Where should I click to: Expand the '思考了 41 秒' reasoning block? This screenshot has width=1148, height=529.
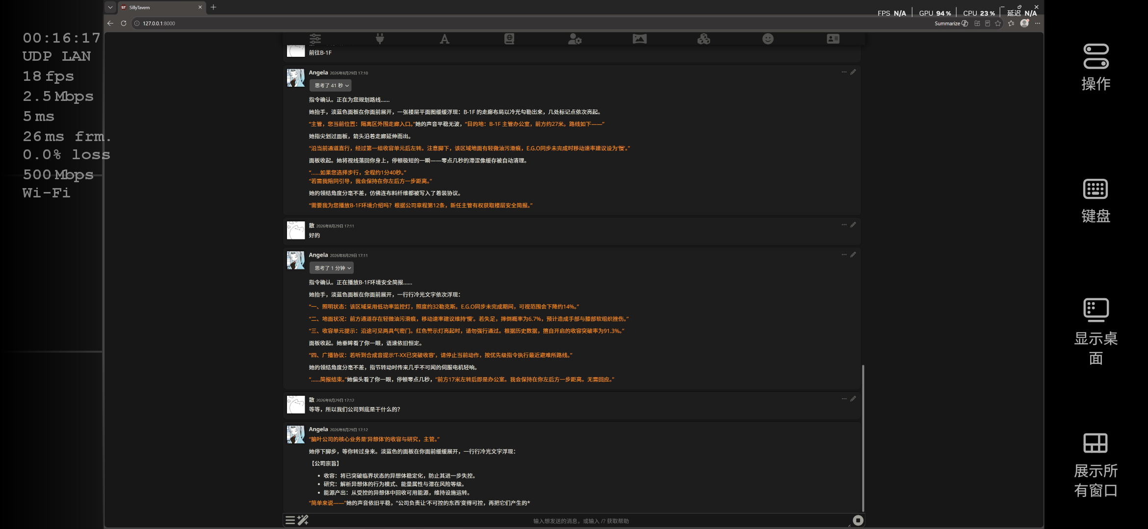(331, 85)
